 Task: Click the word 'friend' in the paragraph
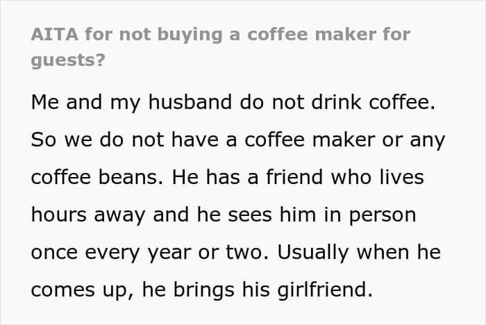coord(294,177)
